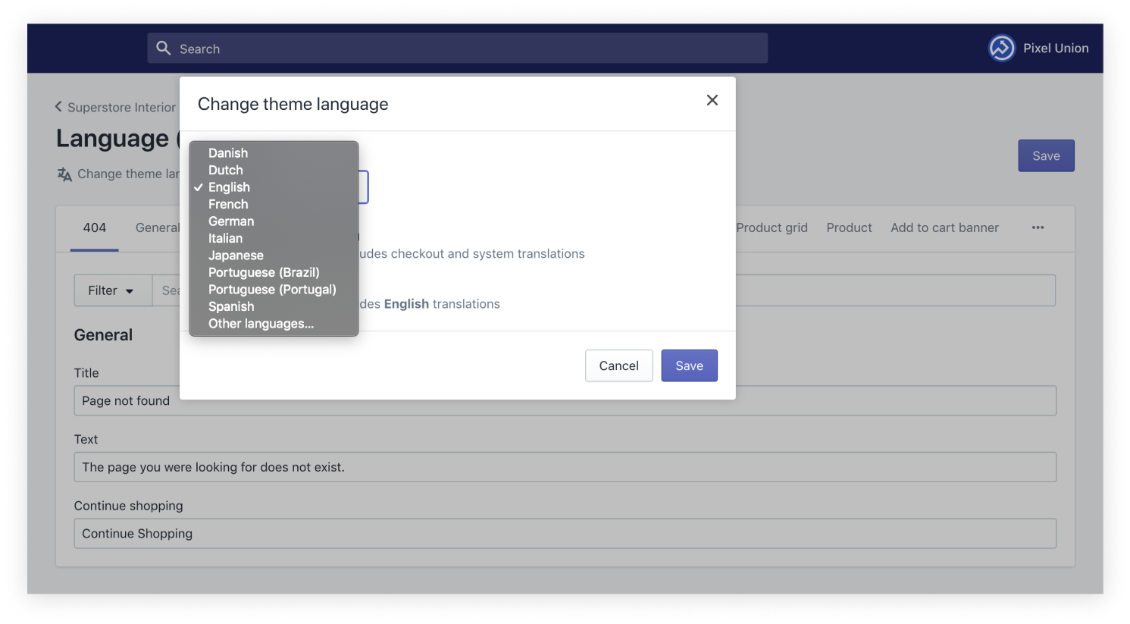Select Portuguese (Brazil) language option
This screenshot has width=1130, height=624.
coord(264,272)
